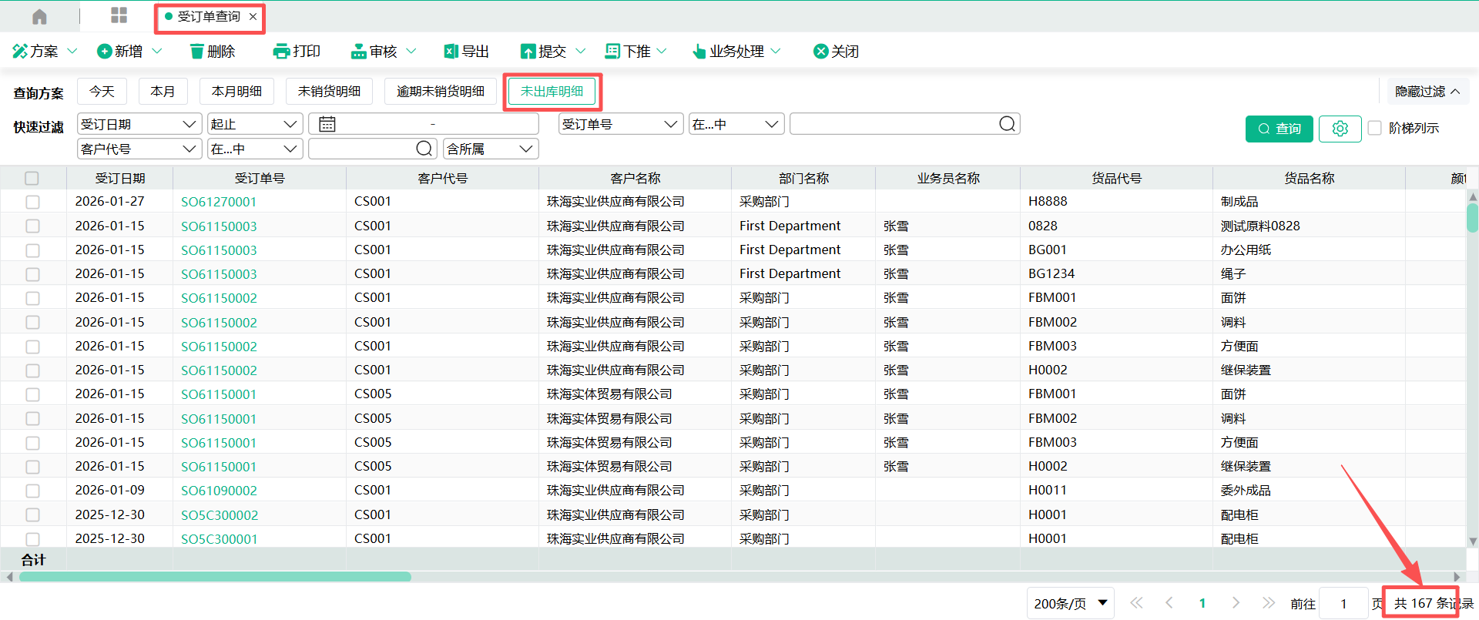Open the date range calendar picker
The width and height of the screenshot is (1479, 620).
327,124
